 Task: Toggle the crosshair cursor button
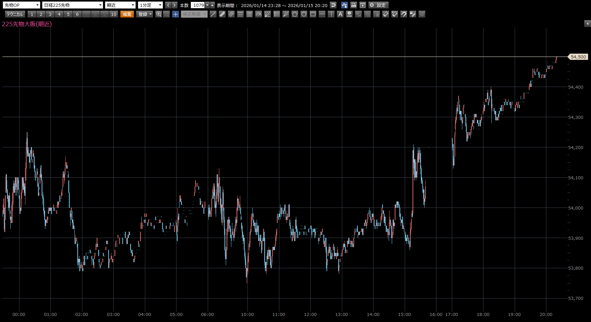[x=175, y=14]
